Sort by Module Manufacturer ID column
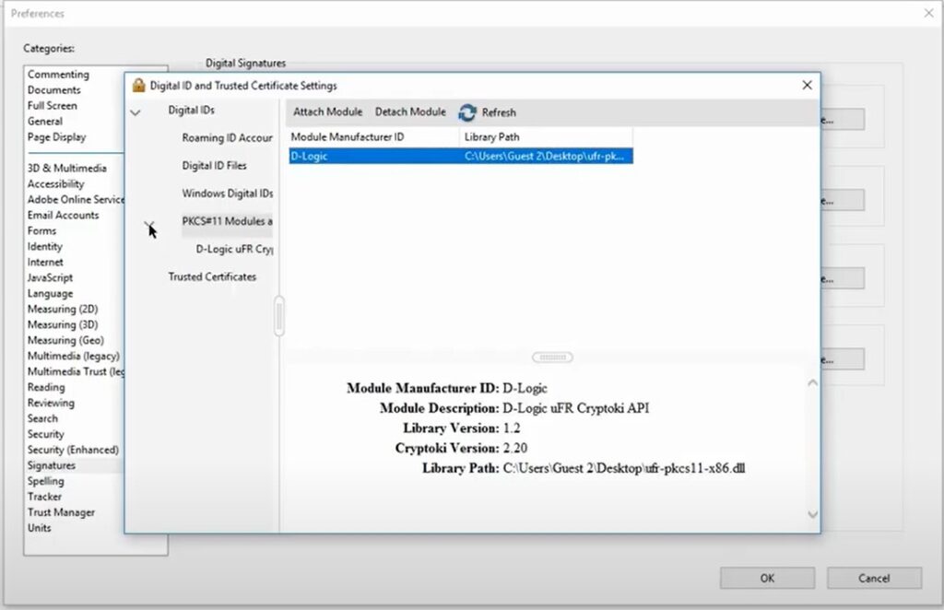Screen dimensions: 944x610 click(x=373, y=137)
